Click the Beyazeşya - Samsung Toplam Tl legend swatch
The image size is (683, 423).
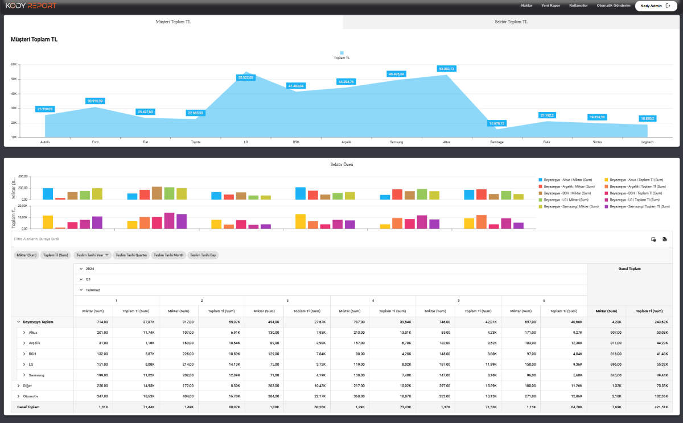606,206
